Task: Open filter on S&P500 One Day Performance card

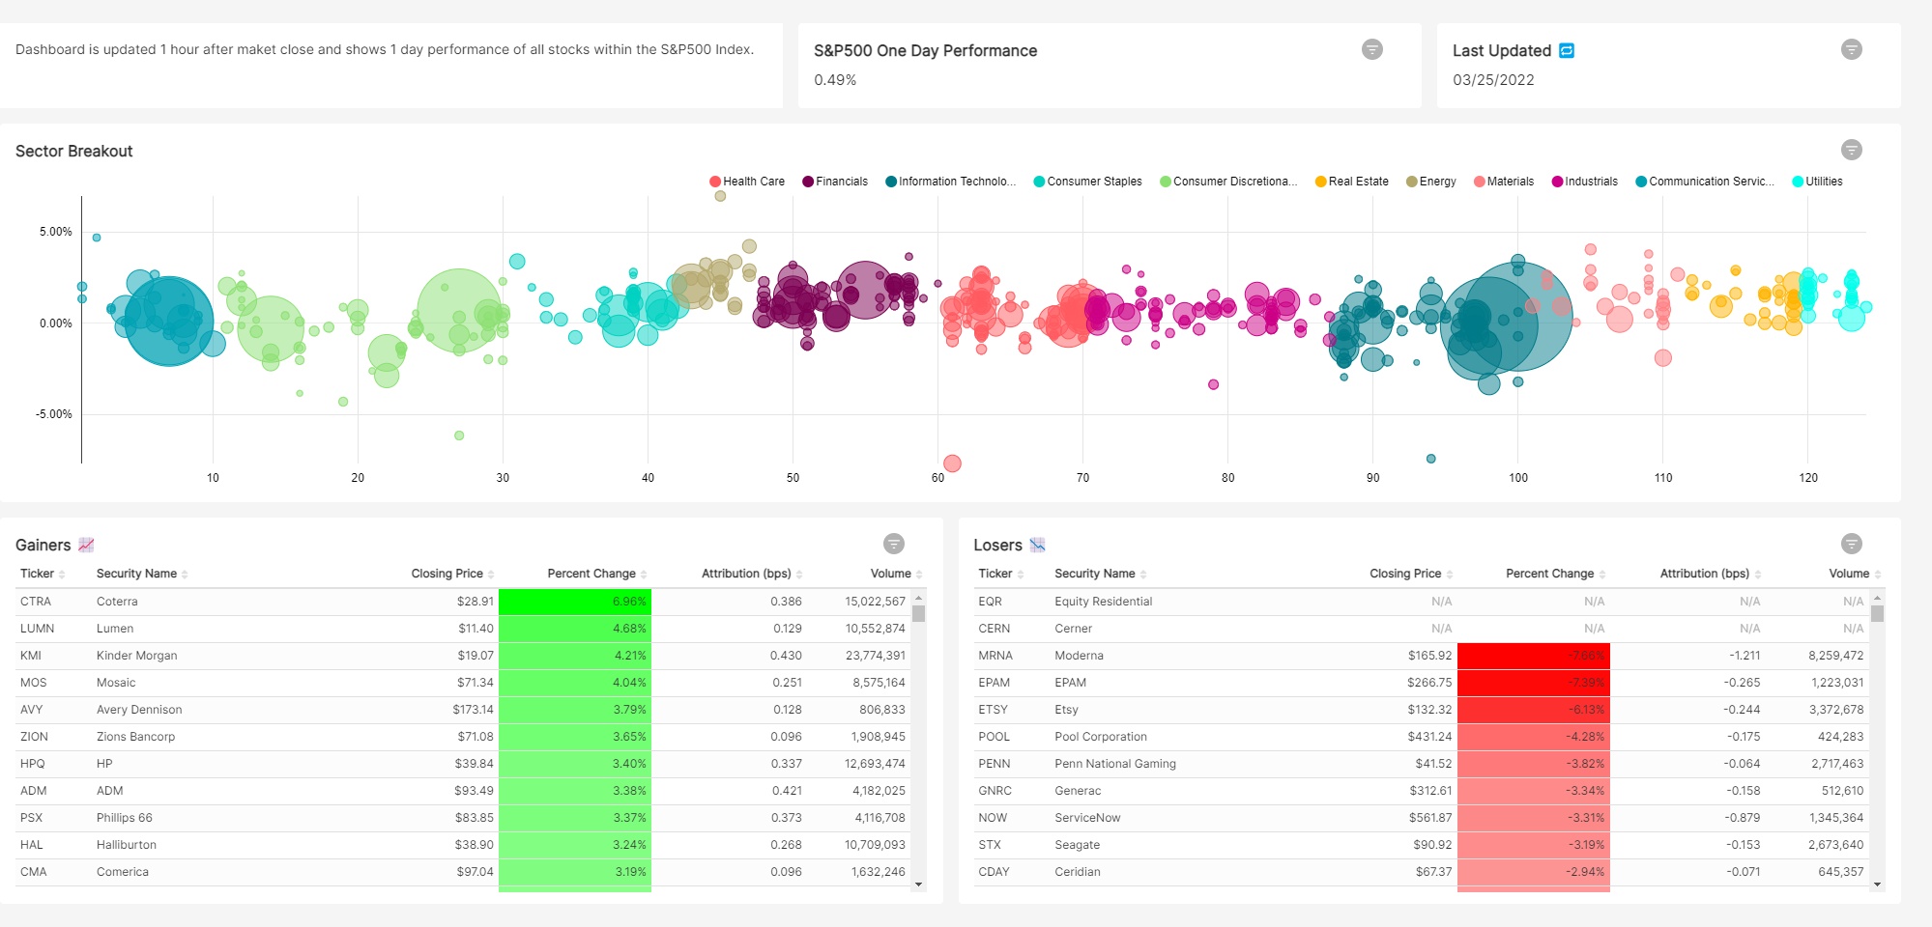Action: point(1371,49)
